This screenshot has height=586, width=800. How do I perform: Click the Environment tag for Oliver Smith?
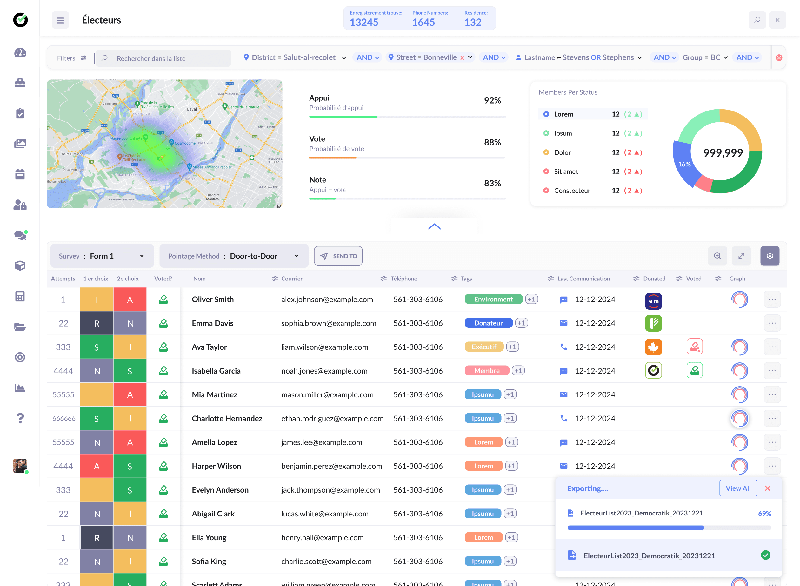pyautogui.click(x=493, y=300)
